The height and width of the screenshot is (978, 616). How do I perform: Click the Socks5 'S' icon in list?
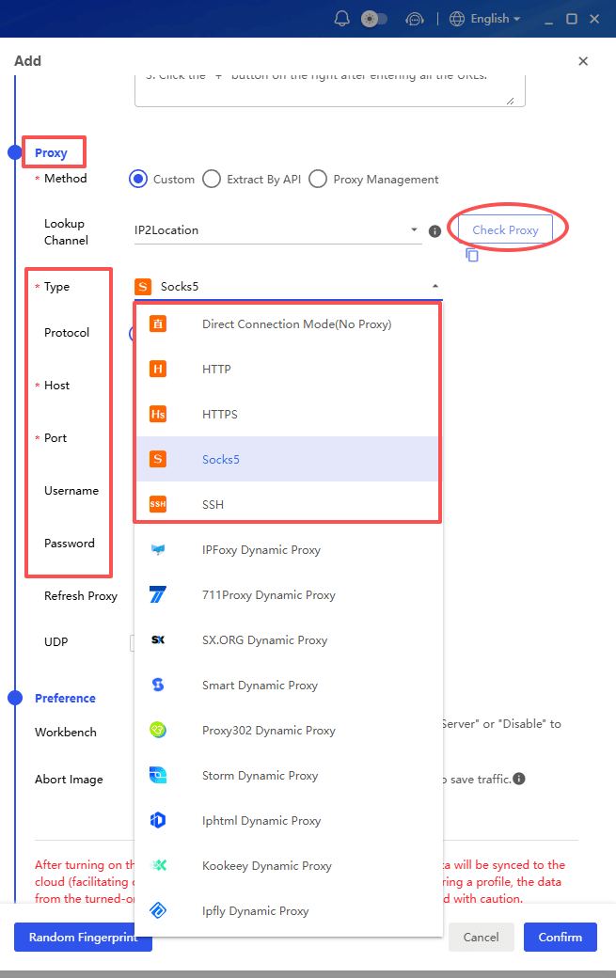coord(158,459)
